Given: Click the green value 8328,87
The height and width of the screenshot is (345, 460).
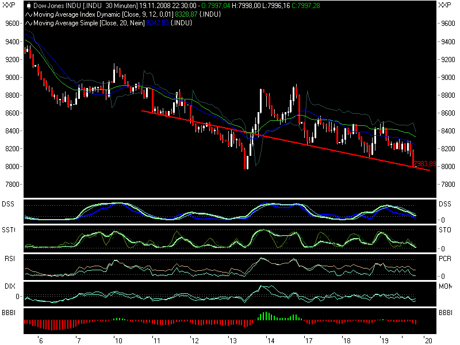Looking at the screenshot, I should click(186, 14).
